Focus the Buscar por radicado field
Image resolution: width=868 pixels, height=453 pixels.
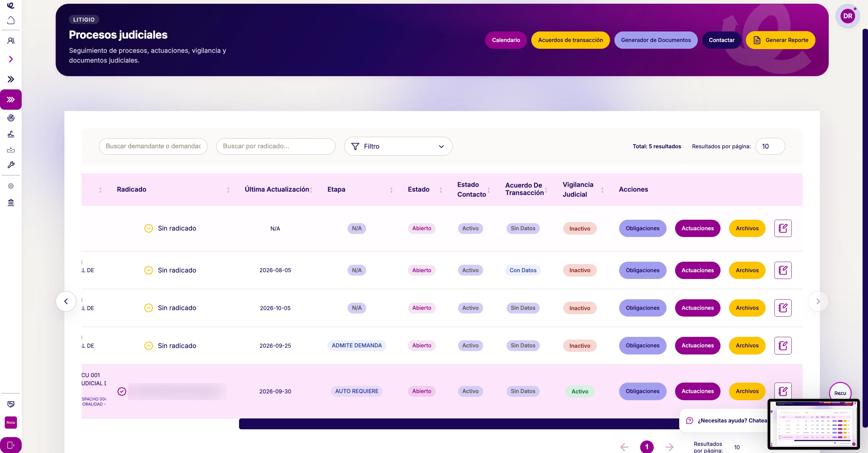pyautogui.click(x=276, y=146)
